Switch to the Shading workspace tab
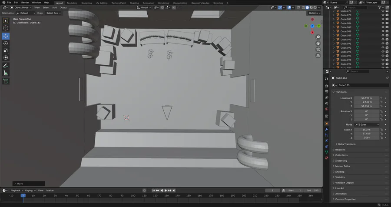The height and width of the screenshot is (207, 391). click(x=134, y=3)
